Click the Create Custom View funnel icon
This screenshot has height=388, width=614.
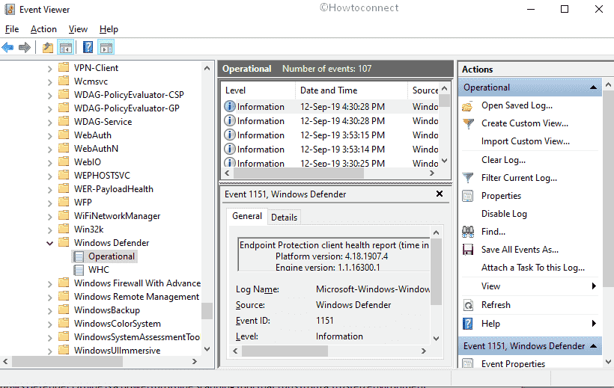tap(468, 123)
